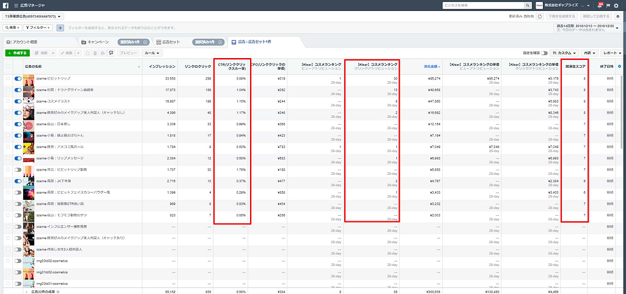Check the box for the ドラァグクイーン row
This screenshot has height=294, width=626.
[8, 90]
